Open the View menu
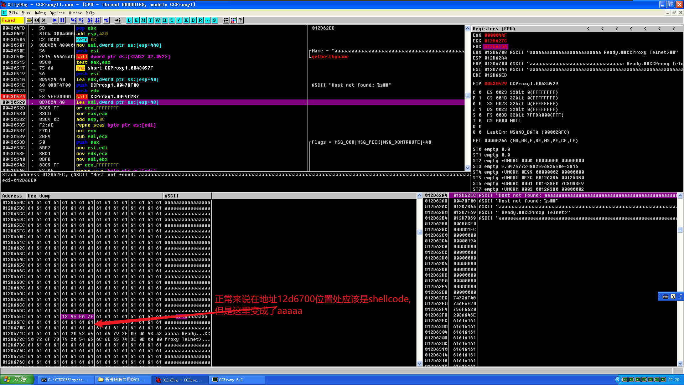684x385 pixels. (26, 13)
